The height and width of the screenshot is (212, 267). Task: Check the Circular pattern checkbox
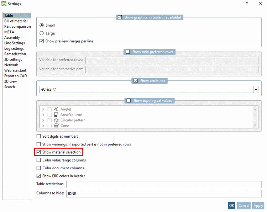(49, 120)
